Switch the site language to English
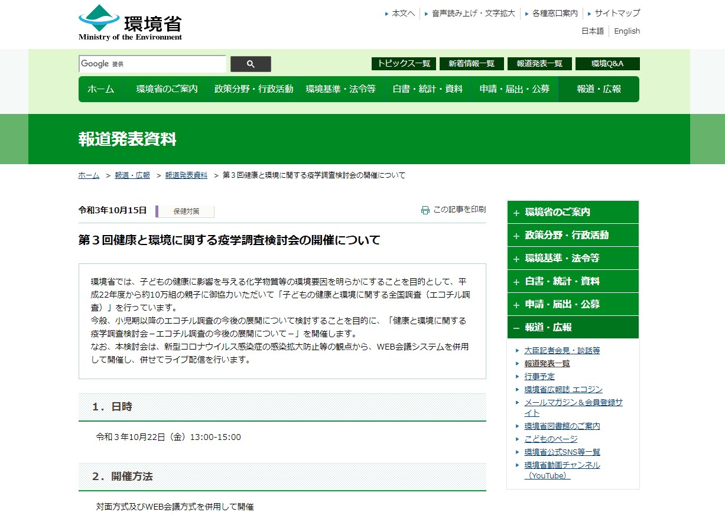This screenshot has height=525, width=725. tap(627, 31)
